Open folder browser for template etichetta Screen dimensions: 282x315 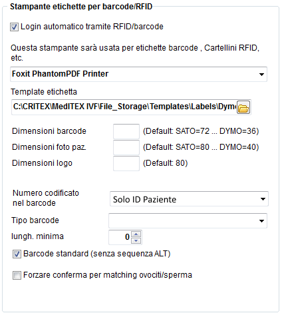pyautogui.click(x=243, y=107)
